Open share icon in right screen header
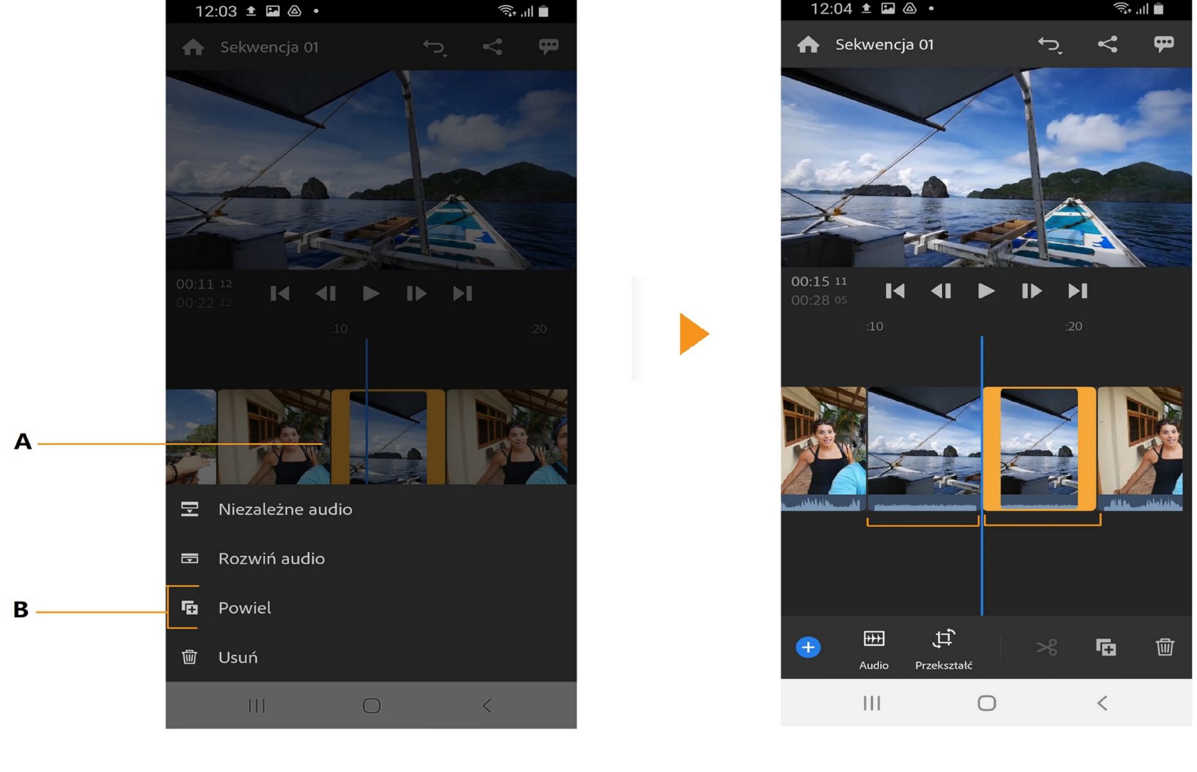This screenshot has height=772, width=1197. 1107,44
